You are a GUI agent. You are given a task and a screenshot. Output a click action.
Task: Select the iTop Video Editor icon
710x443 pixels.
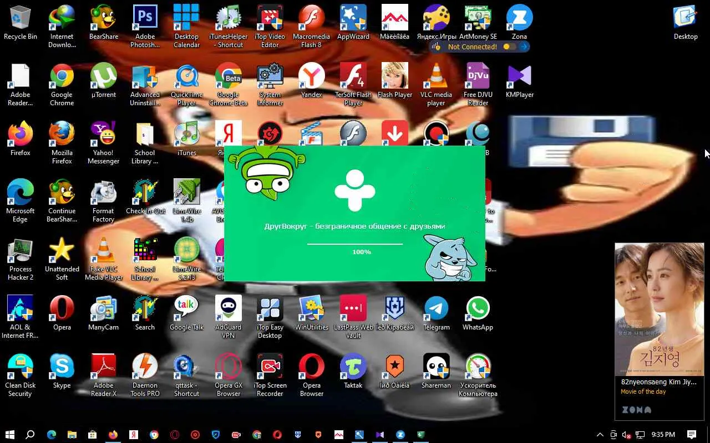270,27
